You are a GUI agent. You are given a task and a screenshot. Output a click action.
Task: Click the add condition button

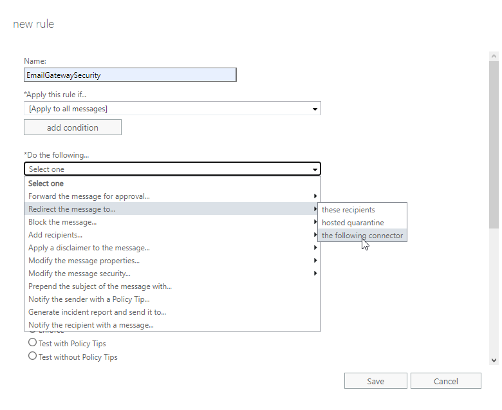pos(73,127)
